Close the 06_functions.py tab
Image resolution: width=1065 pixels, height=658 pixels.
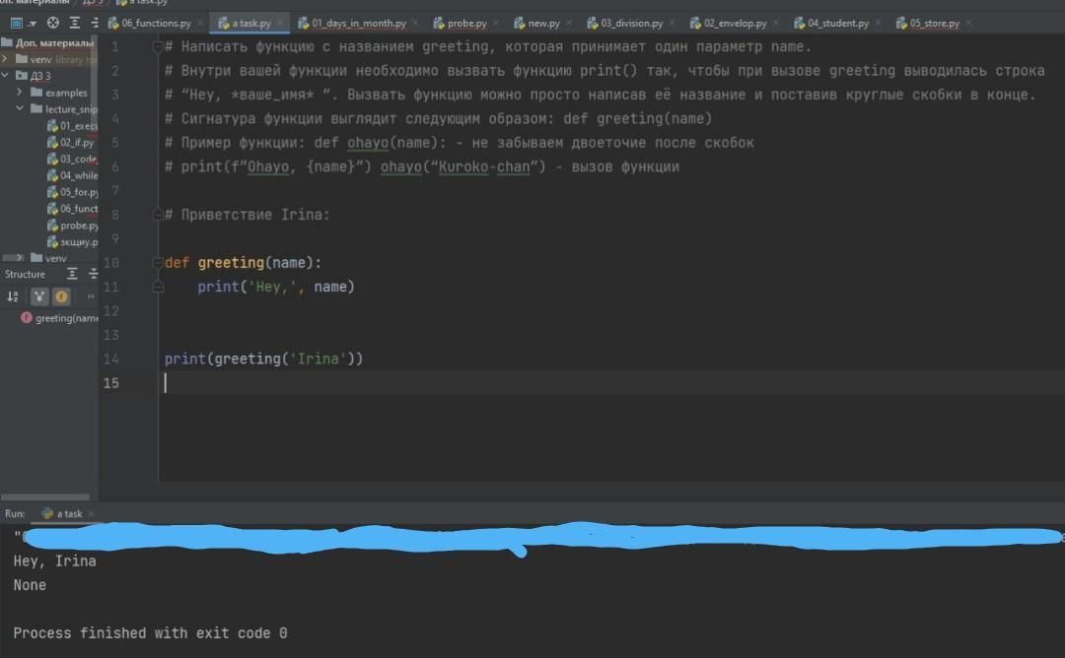point(199,23)
